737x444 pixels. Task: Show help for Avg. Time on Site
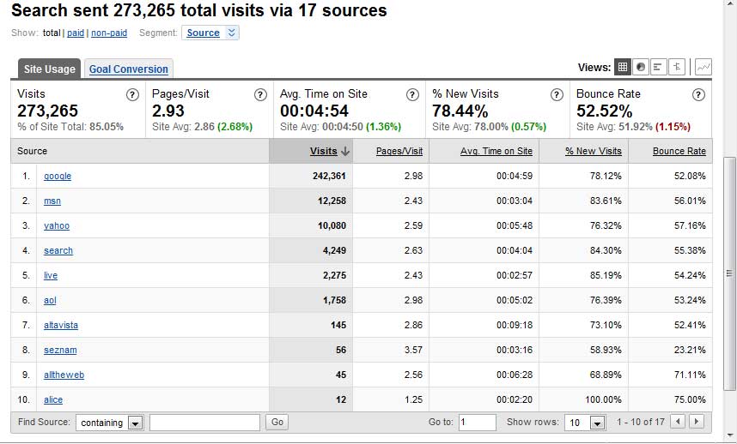point(411,94)
